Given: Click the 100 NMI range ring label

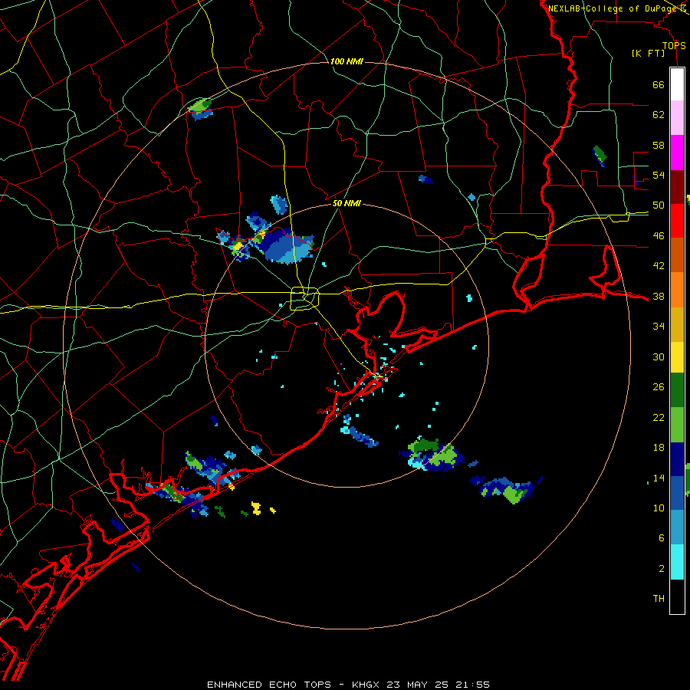Looking at the screenshot, I should 347,61.
